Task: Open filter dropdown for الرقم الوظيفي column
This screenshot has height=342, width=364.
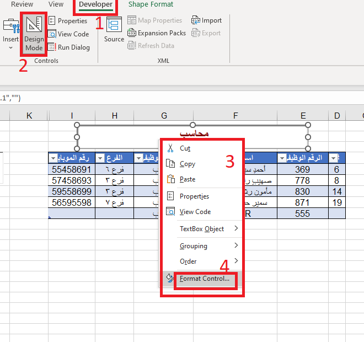Action: pos(282,158)
